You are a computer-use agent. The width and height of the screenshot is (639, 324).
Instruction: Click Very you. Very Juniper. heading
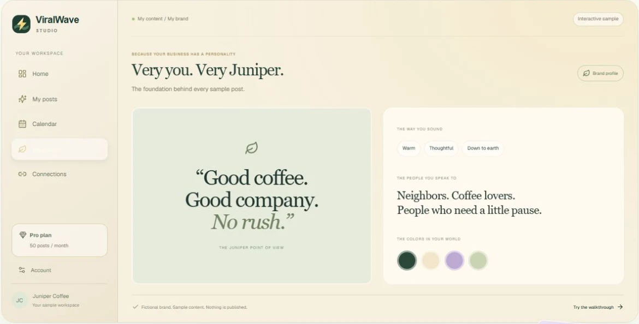tap(208, 70)
